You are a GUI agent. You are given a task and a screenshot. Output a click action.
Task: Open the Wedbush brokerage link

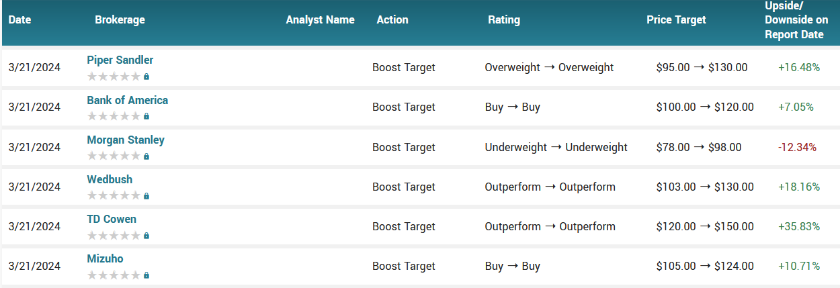[x=110, y=179]
